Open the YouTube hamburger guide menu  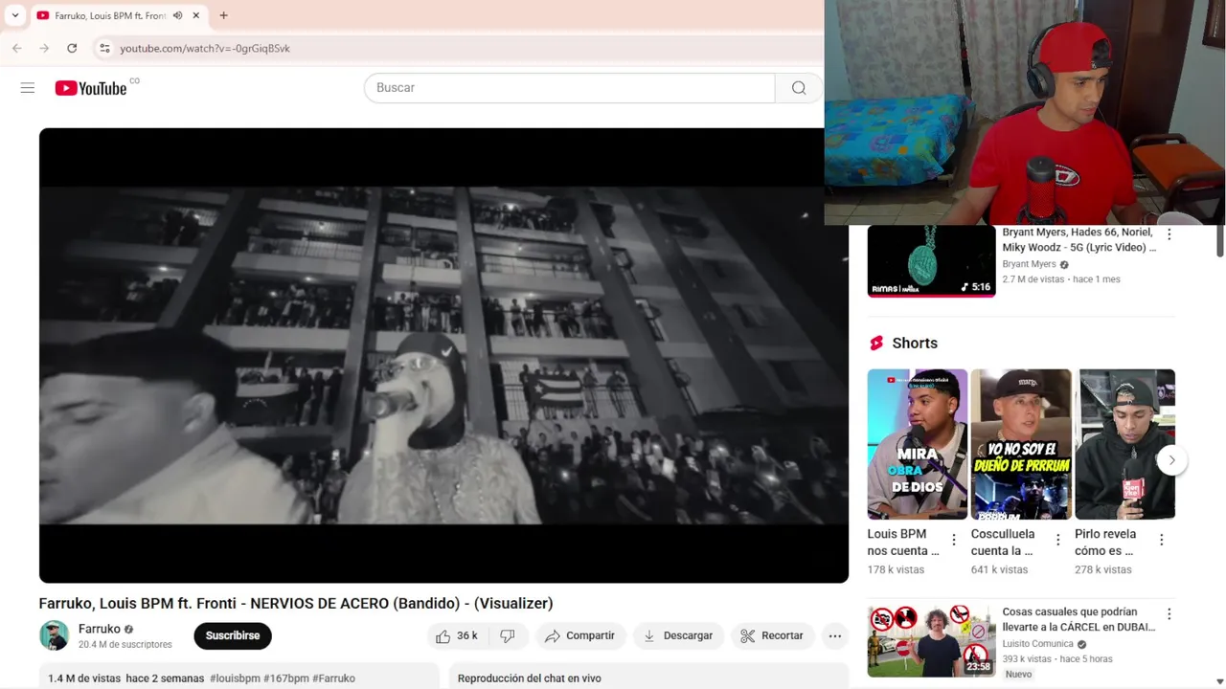tap(28, 88)
